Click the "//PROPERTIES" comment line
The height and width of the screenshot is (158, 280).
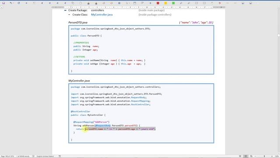click(x=81, y=43)
